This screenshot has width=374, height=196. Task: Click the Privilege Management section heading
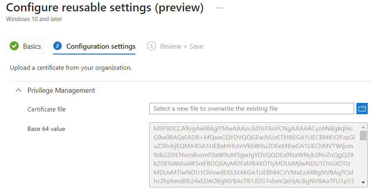point(61,90)
